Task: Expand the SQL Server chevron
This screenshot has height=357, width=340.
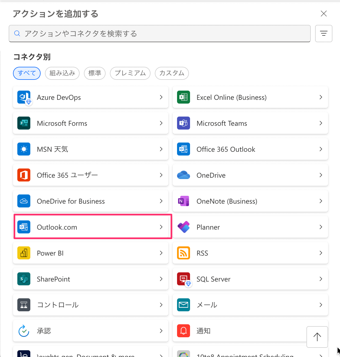Action: click(x=321, y=279)
